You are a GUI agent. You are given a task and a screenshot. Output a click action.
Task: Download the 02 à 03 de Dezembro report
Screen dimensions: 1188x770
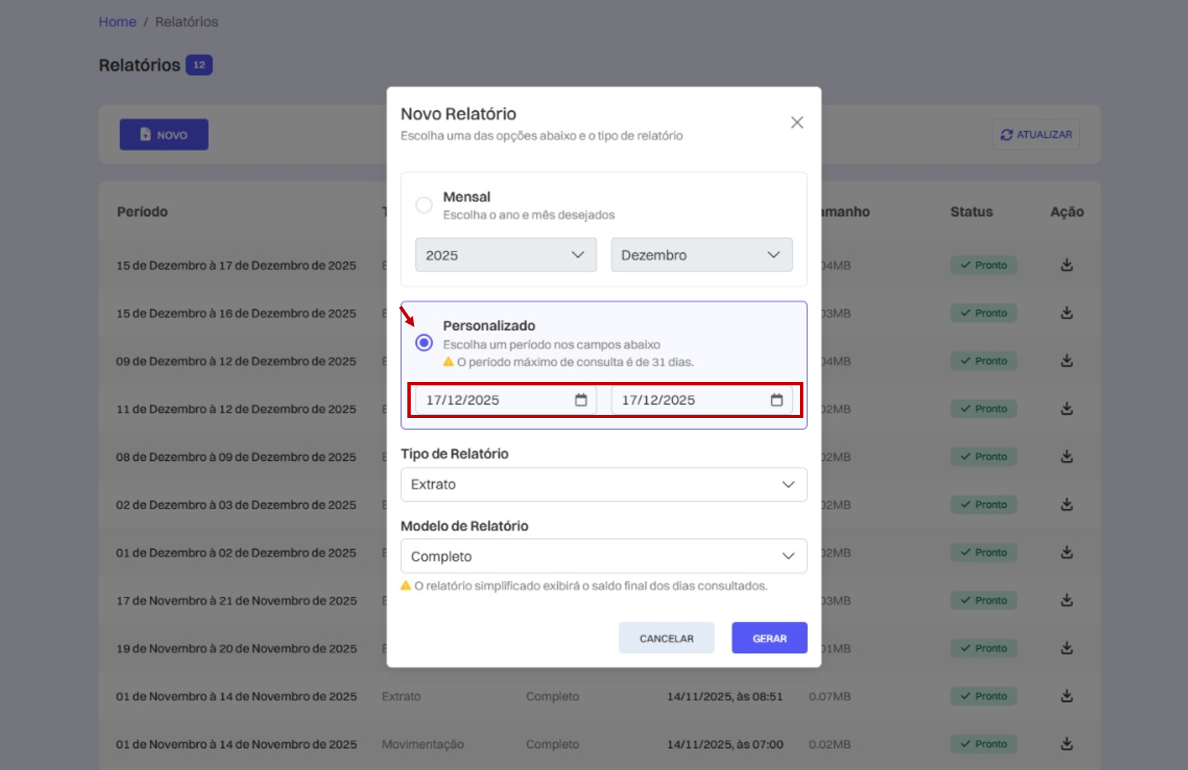coord(1067,504)
